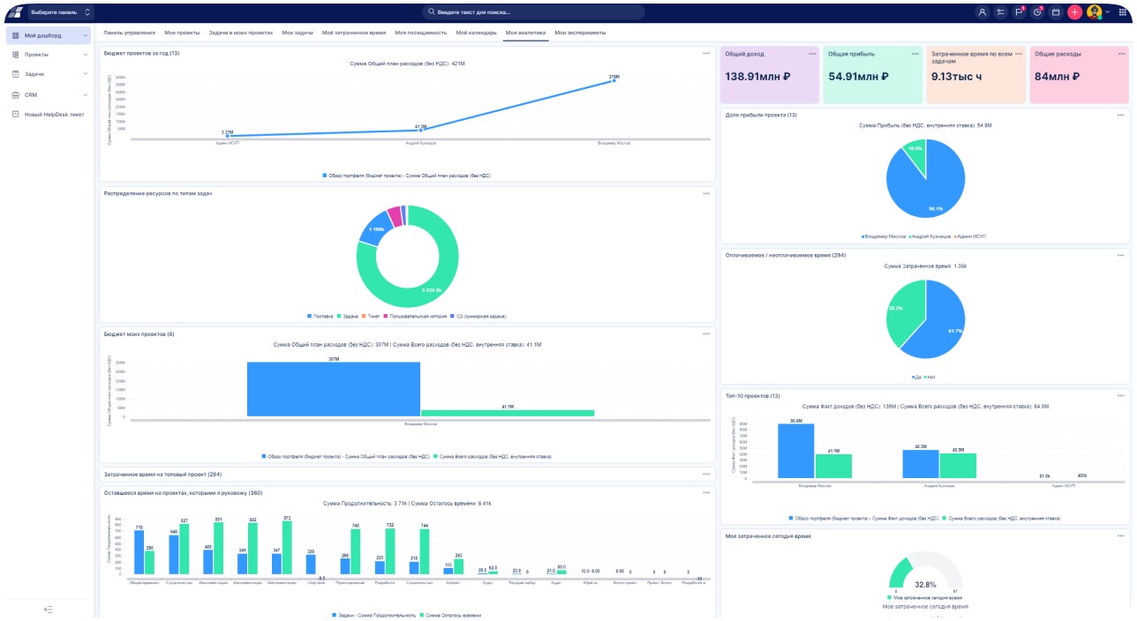Open options menu of Распределение ресурсов по типам задач
Image resolution: width=1137 pixels, height=621 pixels.
706,192
